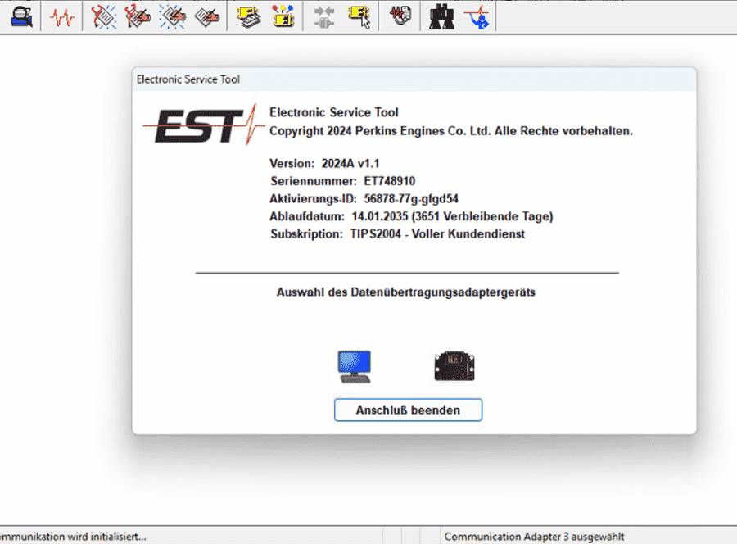This screenshot has width=737, height=544.
Task: Click the blue computer monitor icon
Action: pyautogui.click(x=355, y=367)
